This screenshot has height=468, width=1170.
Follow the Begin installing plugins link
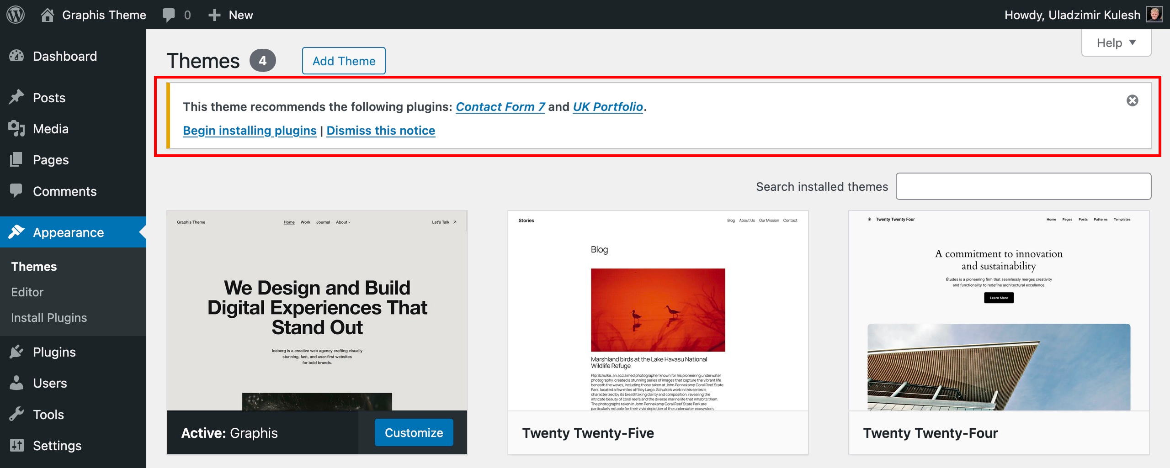250,131
